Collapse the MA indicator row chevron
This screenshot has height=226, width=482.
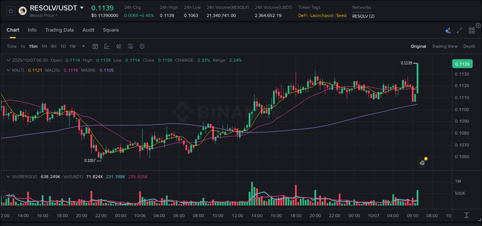tap(8, 70)
